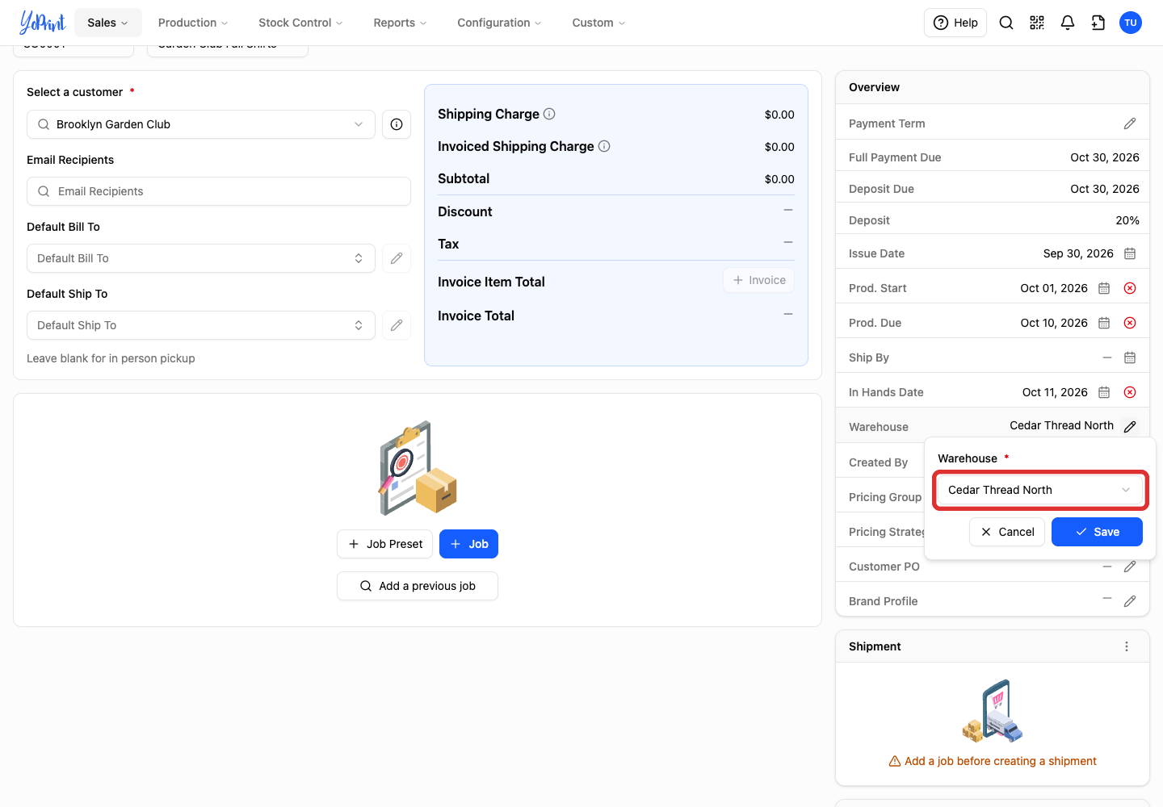This screenshot has height=807, width=1163.
Task: Expand the customer select Brooklyn Garden Club
Action: pyautogui.click(x=201, y=124)
